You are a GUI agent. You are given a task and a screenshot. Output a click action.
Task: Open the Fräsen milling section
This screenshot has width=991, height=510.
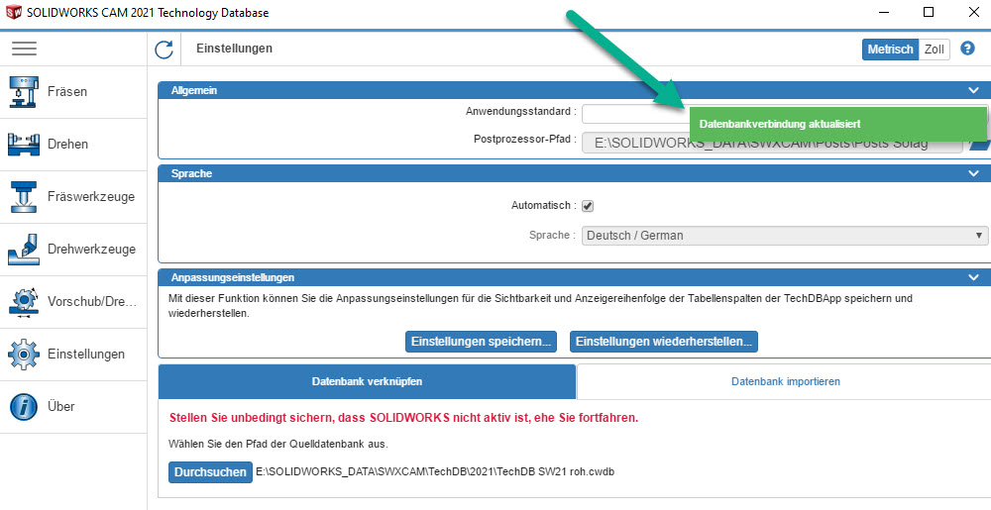click(67, 92)
